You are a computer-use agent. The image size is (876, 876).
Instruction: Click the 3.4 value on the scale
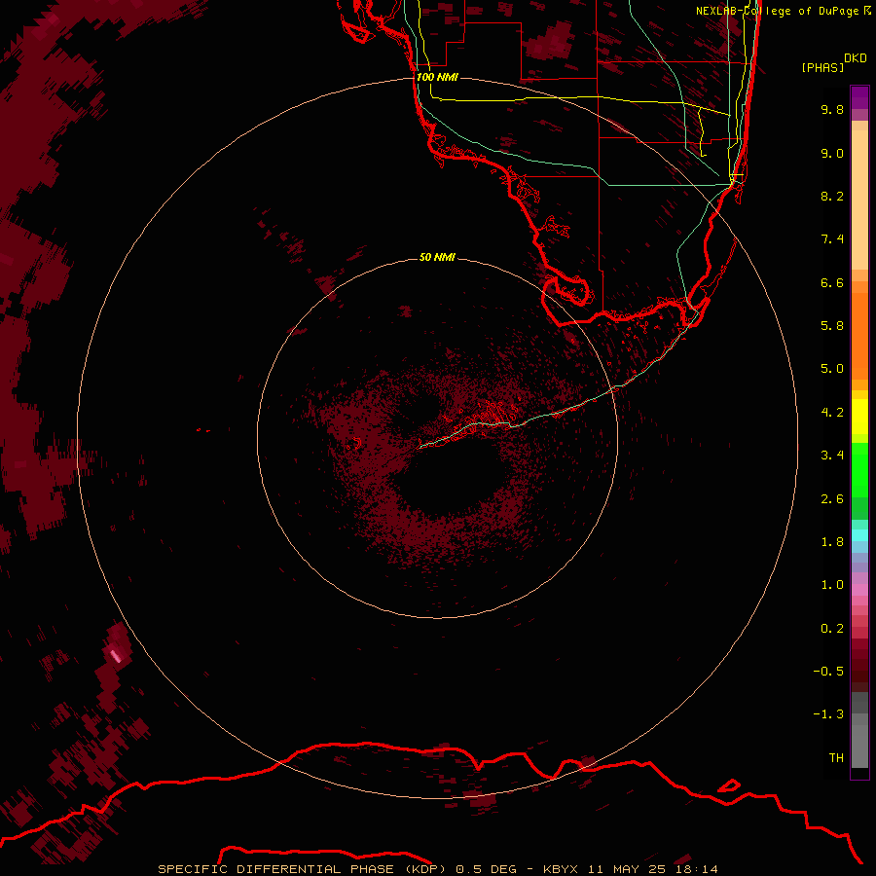point(832,456)
